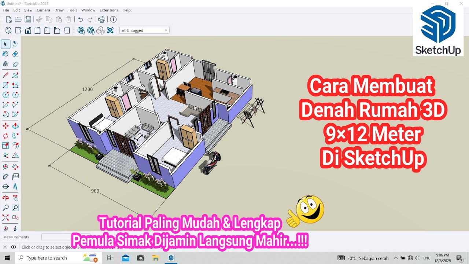Viewport: 469px width, 264px height.
Task: Activate the Move tool
Action: 5,126
